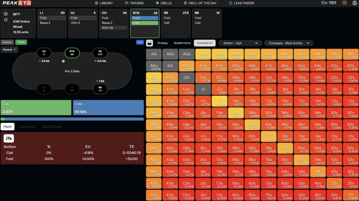
Task: Switch to Stacks view
Action: tap(7, 42)
